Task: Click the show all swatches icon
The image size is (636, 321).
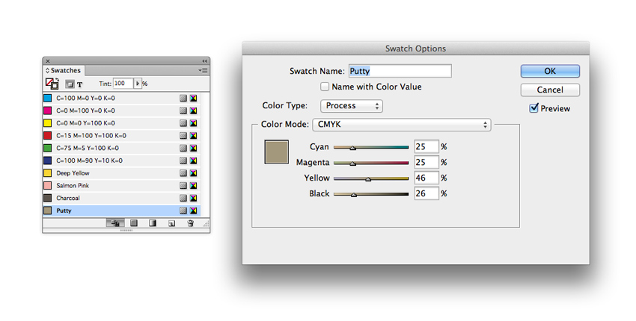Action: coord(114,223)
